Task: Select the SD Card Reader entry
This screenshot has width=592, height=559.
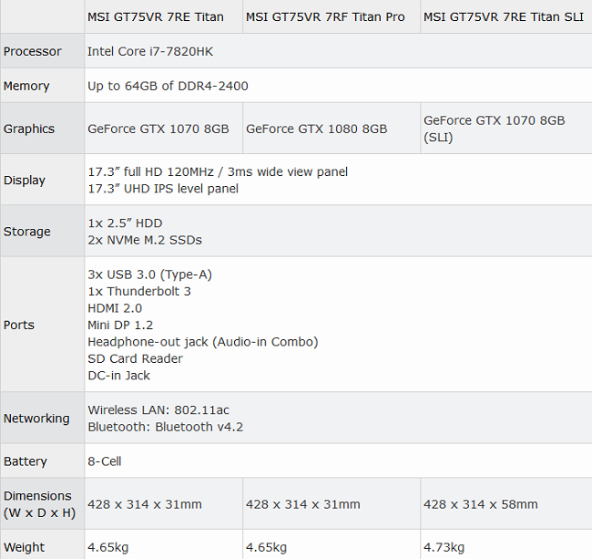Action: point(135,358)
